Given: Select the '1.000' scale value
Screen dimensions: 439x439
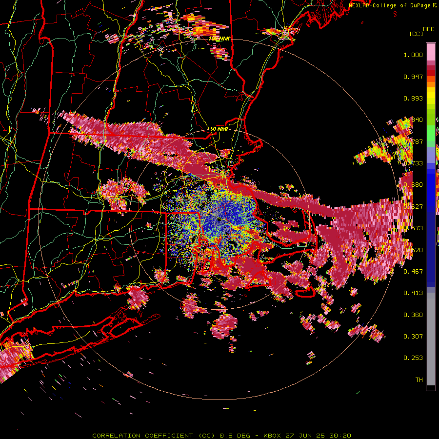Looking at the screenshot, I should coord(413,55).
